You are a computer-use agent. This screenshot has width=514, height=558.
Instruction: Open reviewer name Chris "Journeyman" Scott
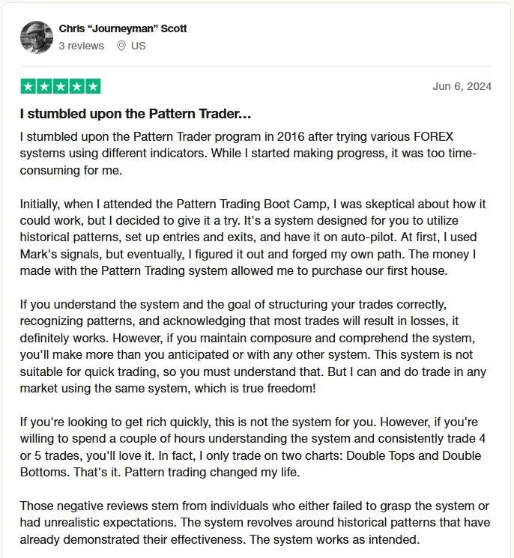[123, 28]
